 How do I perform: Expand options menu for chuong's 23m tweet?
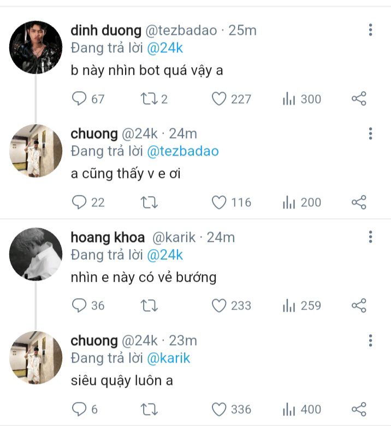[370, 341]
